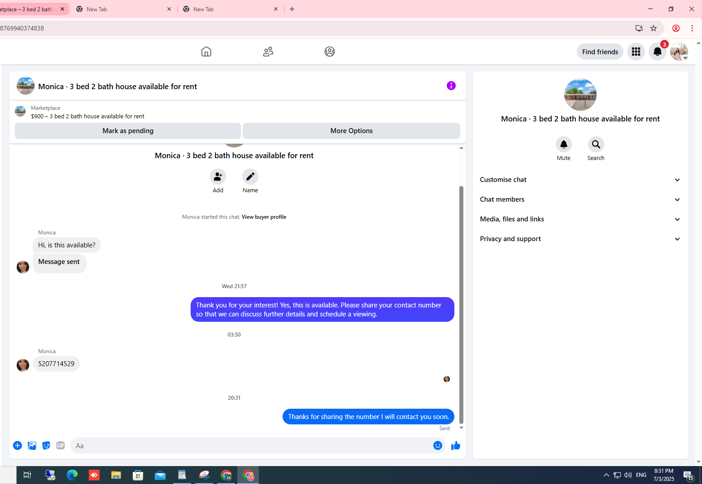Click the message 5207714529

click(x=57, y=364)
